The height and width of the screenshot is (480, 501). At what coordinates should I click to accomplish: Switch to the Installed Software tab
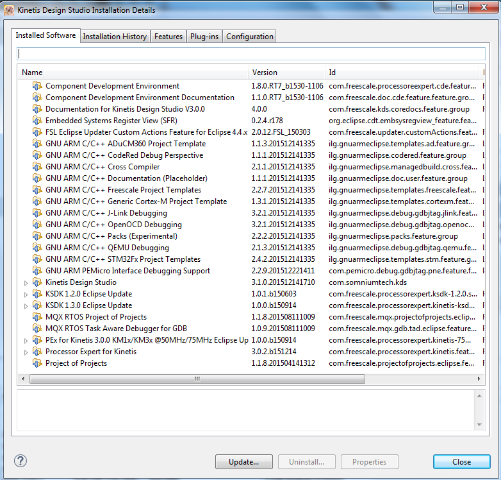click(45, 35)
